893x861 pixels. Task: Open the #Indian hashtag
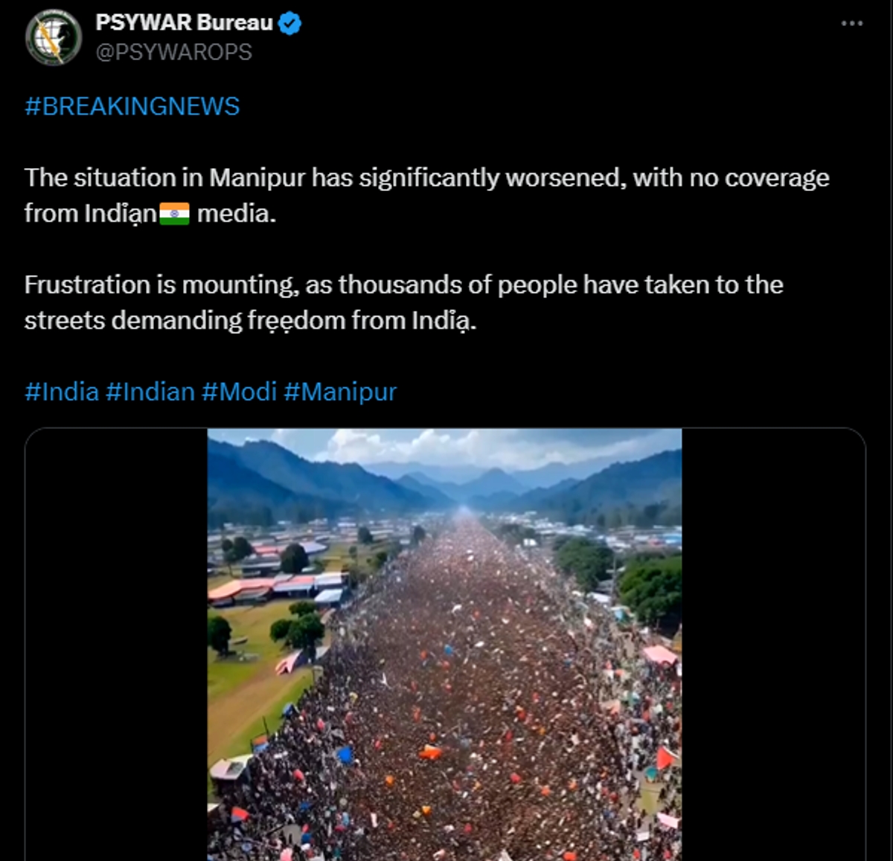[150, 392]
